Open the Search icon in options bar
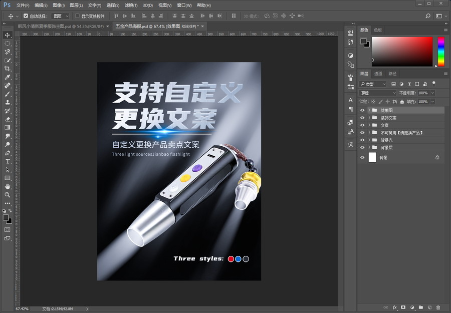This screenshot has width=451, height=313. tap(428, 16)
